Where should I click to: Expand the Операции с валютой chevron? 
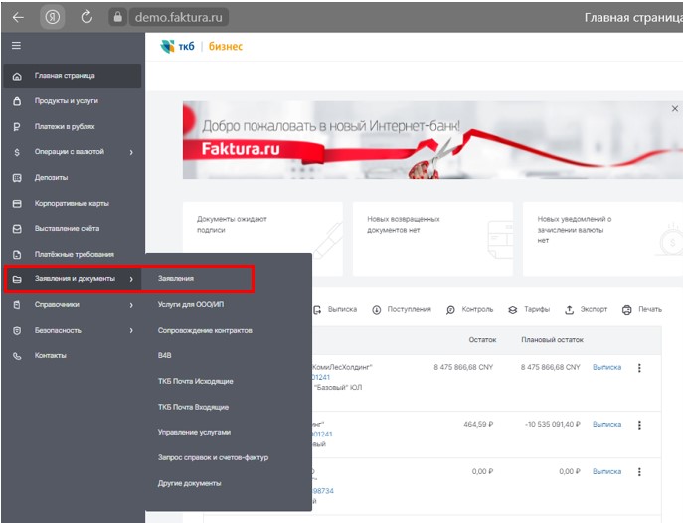131,152
